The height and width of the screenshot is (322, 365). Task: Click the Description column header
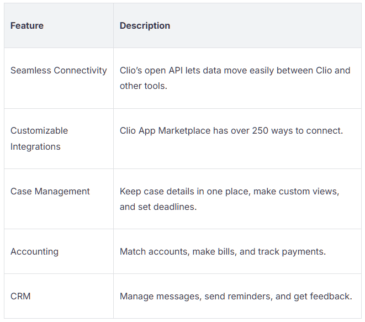coord(145,25)
